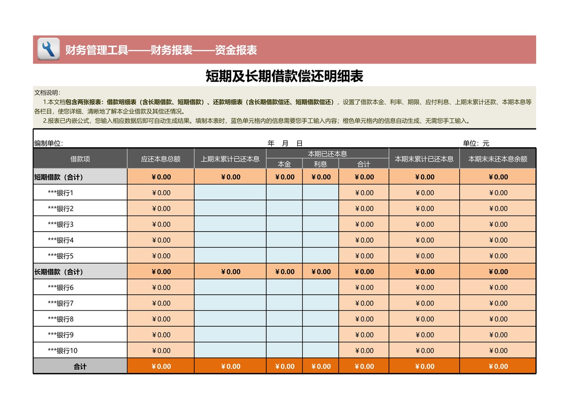Select the 借款项 column header
569x409 pixels.
coord(79,159)
